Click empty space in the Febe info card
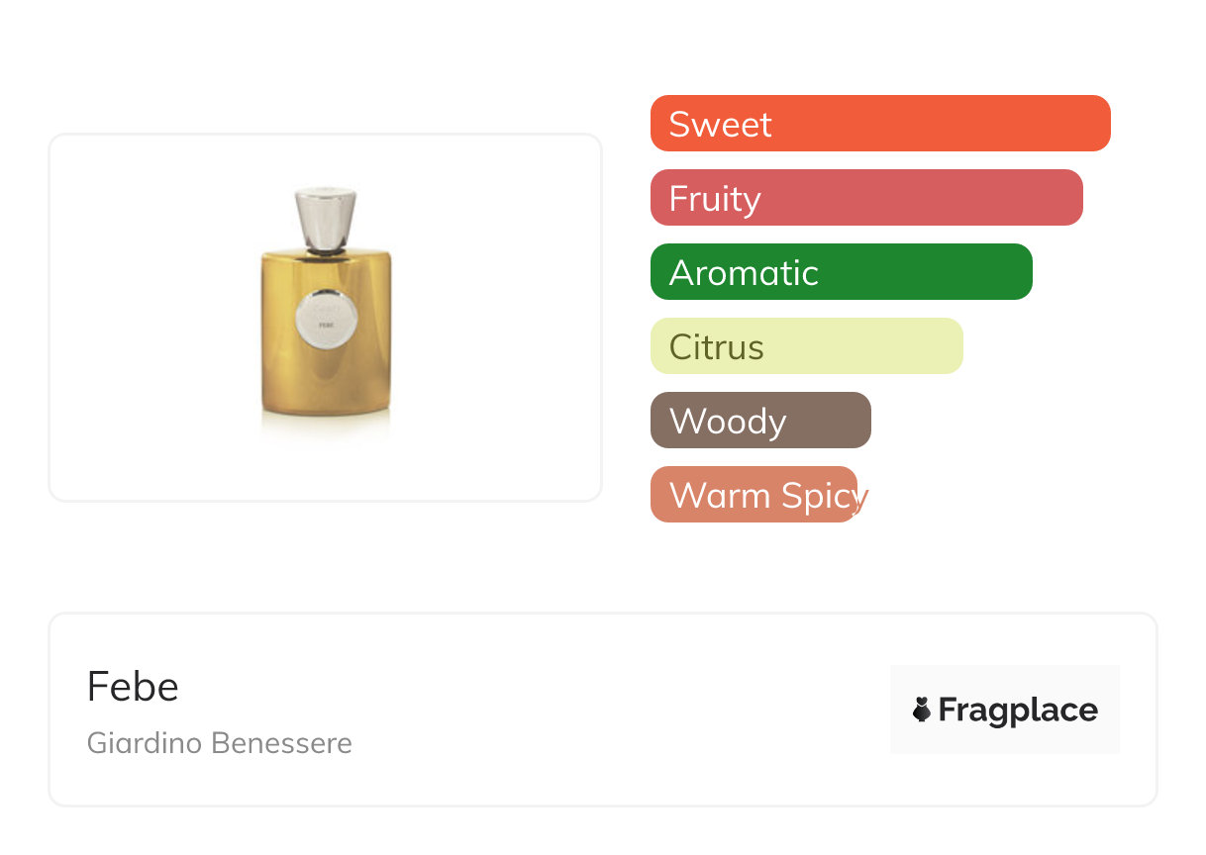Image resolution: width=1206 pixels, height=855 pixels. click(594, 710)
